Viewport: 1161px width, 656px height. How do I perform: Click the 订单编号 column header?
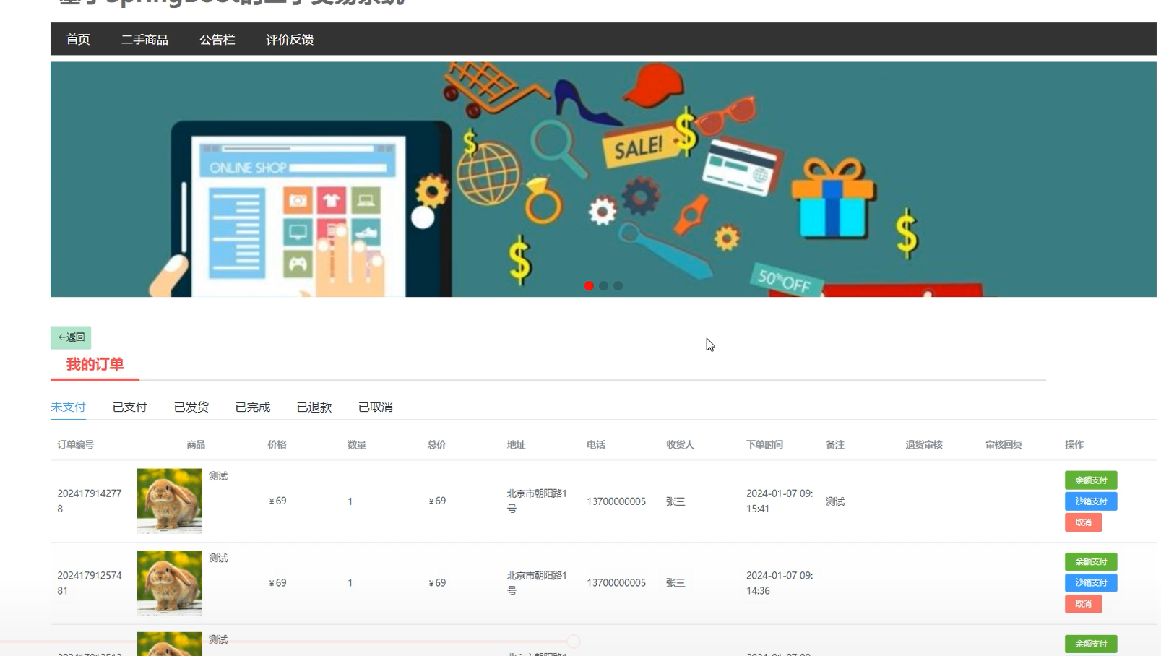point(76,445)
